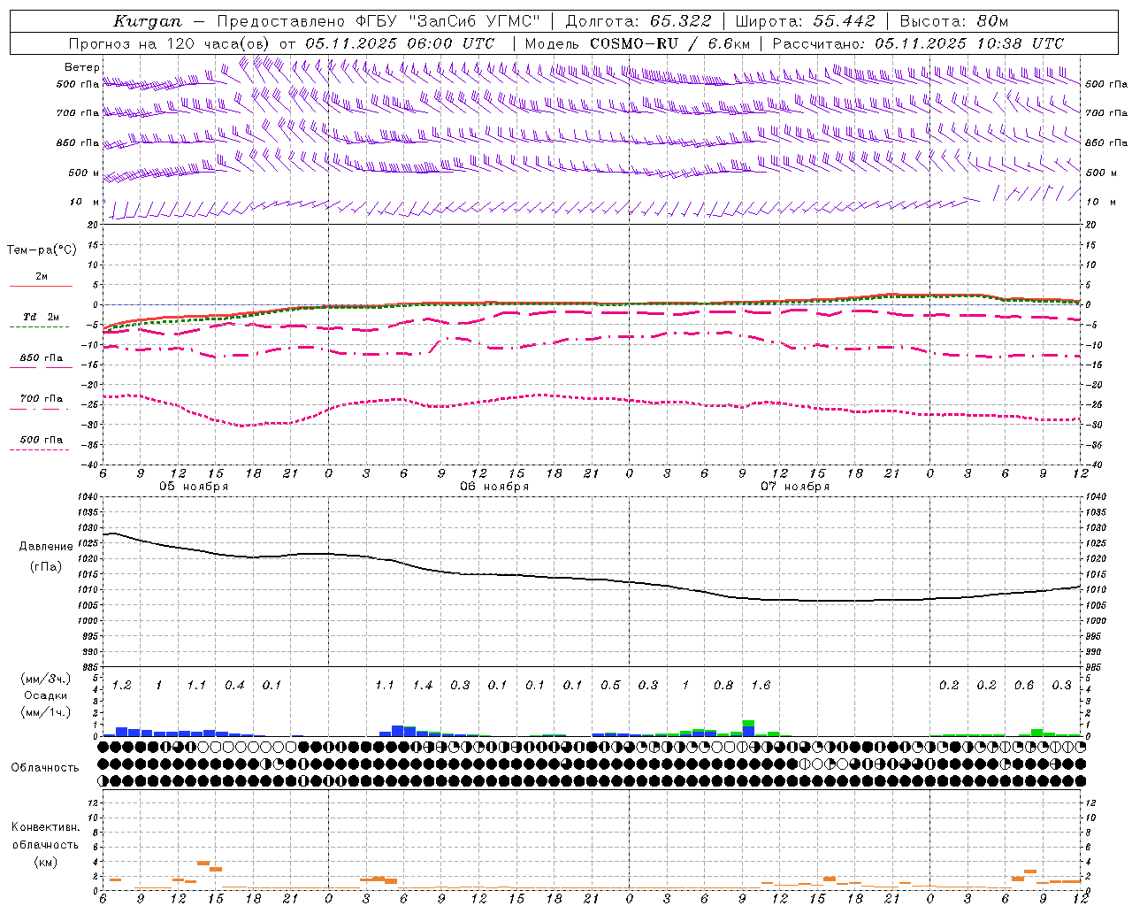Click the ФГБУ "ЗапСиб УГМС" provider text
The height and width of the screenshot is (906, 1132).
tap(450, 21)
